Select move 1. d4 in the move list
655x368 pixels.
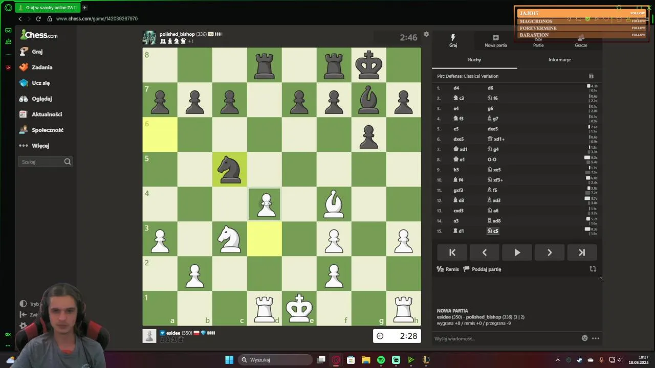click(x=456, y=88)
